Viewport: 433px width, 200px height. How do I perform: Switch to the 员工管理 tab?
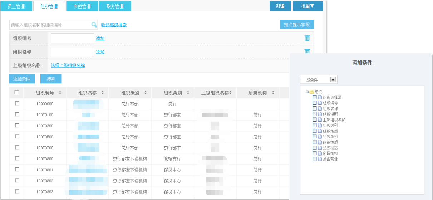[16, 6]
